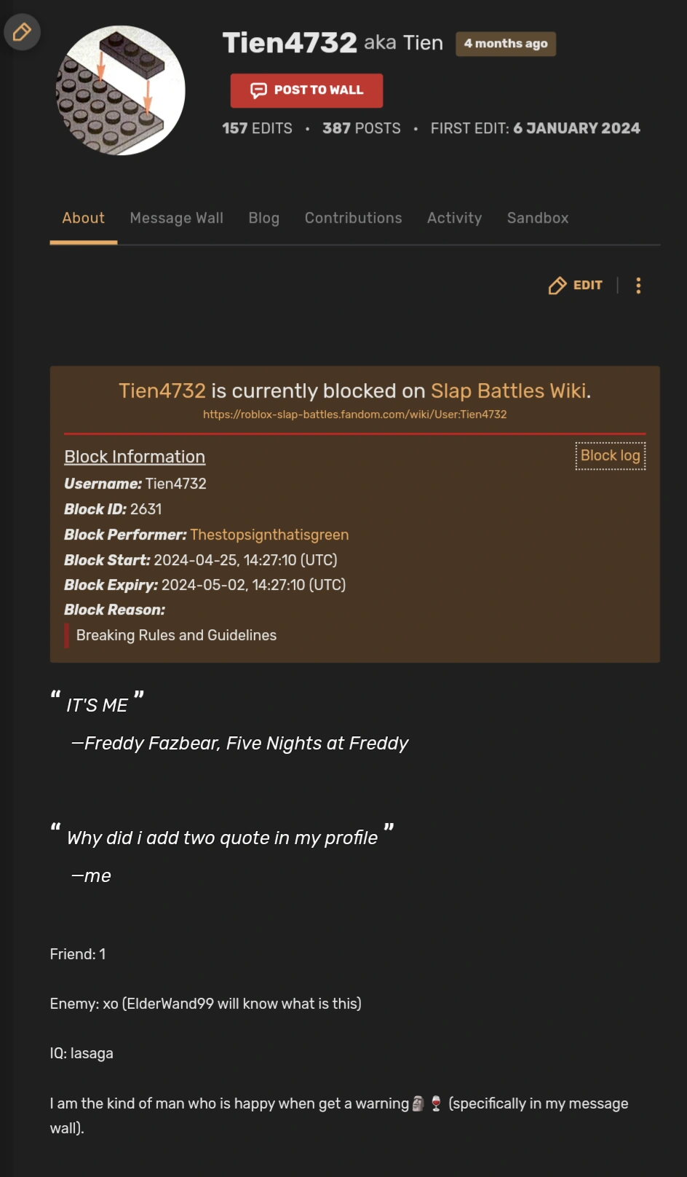The height and width of the screenshot is (1177, 687).
Task: Open the Block log
Action: coord(610,455)
